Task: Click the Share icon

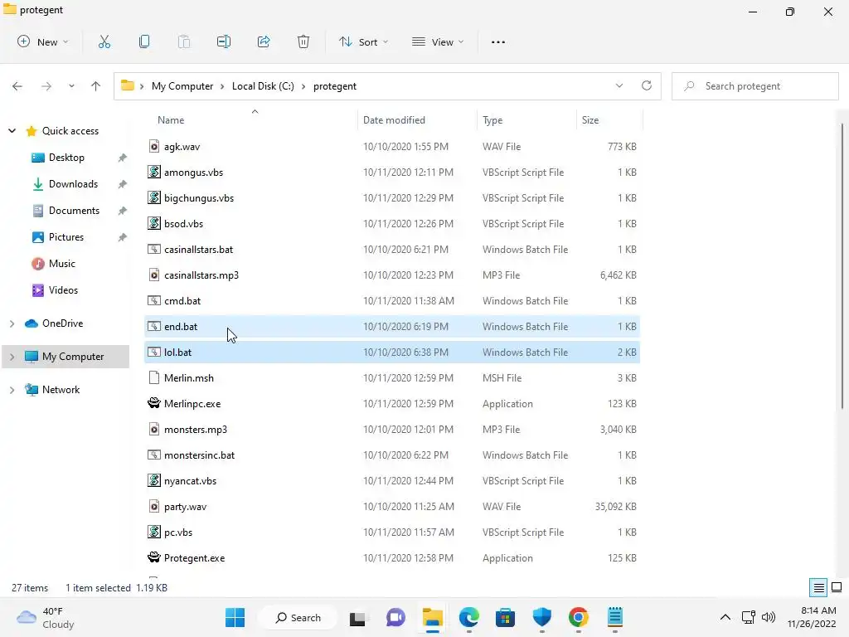Action: click(x=264, y=41)
